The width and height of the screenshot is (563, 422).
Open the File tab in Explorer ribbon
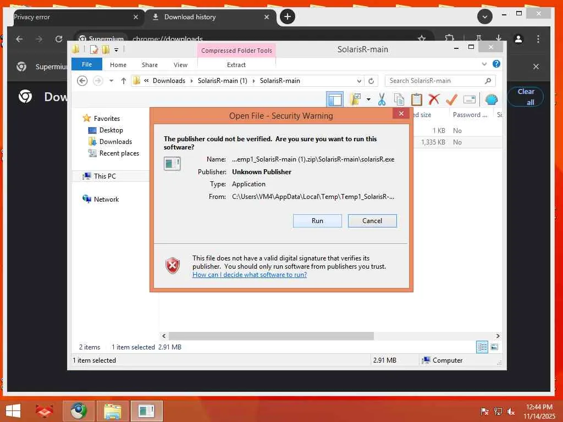(x=86, y=64)
